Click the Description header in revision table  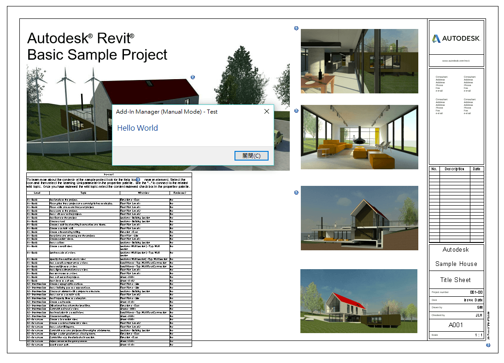(x=454, y=169)
